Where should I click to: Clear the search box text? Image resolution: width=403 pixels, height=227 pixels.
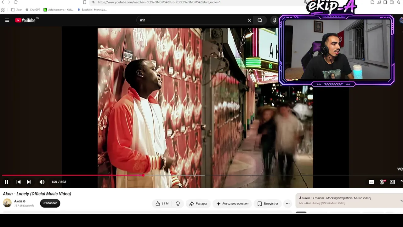(249, 20)
